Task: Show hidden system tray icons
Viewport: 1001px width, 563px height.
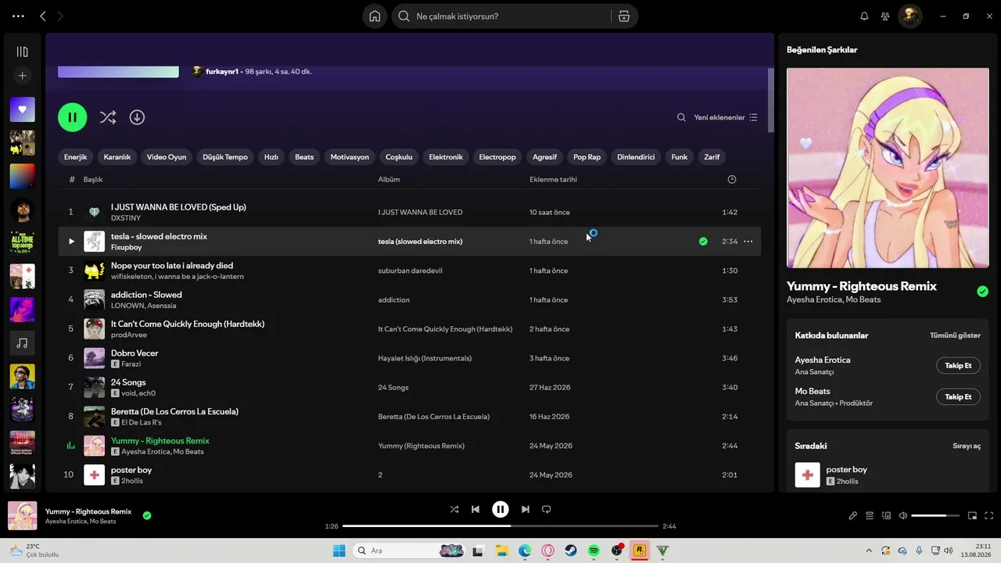Action: coord(869,550)
